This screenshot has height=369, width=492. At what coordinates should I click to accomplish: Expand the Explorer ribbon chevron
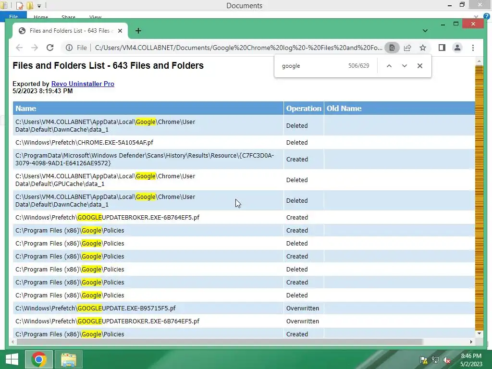(x=476, y=17)
